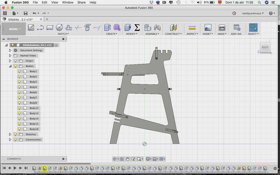The image size is (280, 175).
Task: Click the Save icon in the toolbar
Action: tap(25, 13)
